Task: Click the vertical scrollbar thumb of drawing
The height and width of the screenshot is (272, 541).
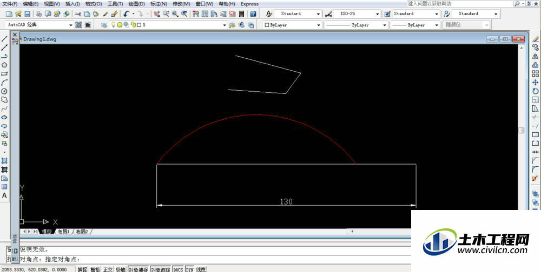Action: pyautogui.click(x=522, y=131)
